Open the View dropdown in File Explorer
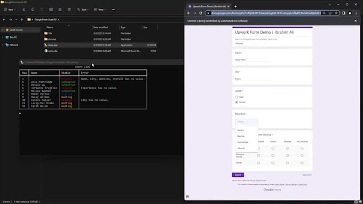The width and height of the screenshot is (363, 204). click(100, 10)
